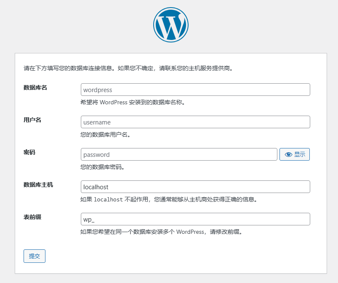Click the 用户名 field label

pos(32,120)
